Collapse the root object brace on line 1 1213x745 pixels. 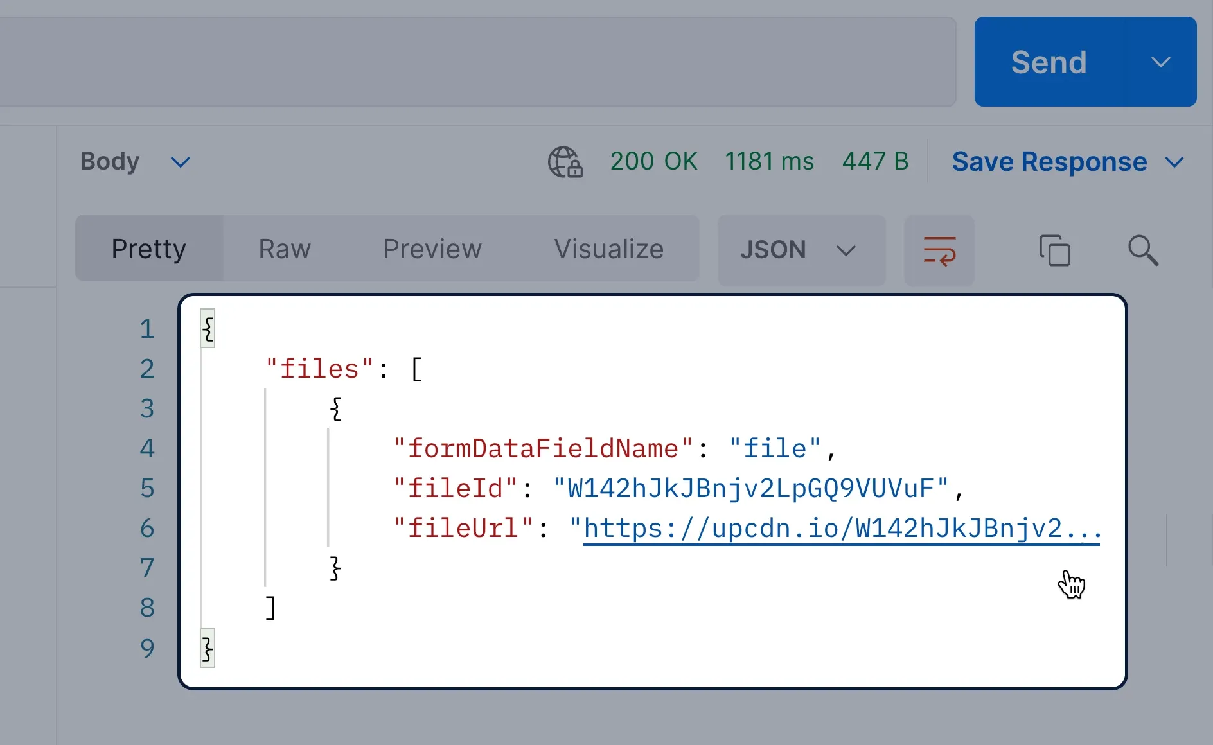click(x=208, y=329)
